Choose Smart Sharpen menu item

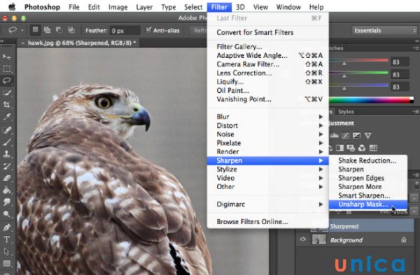[x=368, y=195]
